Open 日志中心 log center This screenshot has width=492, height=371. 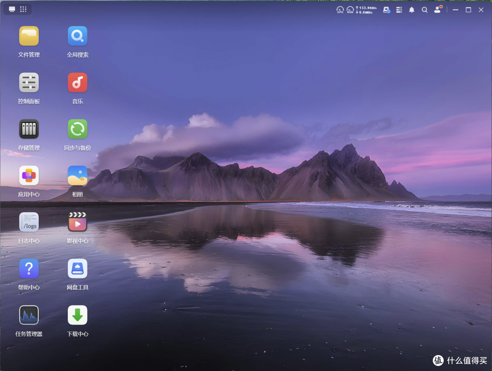(x=29, y=222)
